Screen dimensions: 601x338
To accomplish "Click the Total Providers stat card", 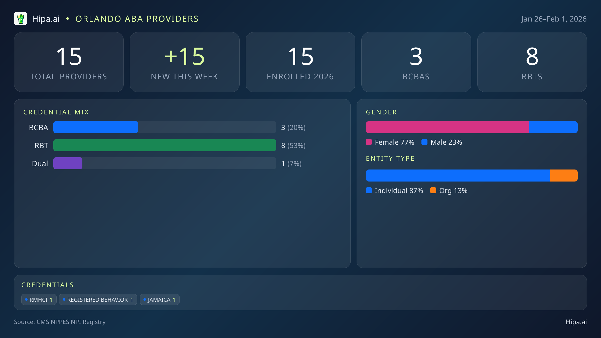I will 69,62.
